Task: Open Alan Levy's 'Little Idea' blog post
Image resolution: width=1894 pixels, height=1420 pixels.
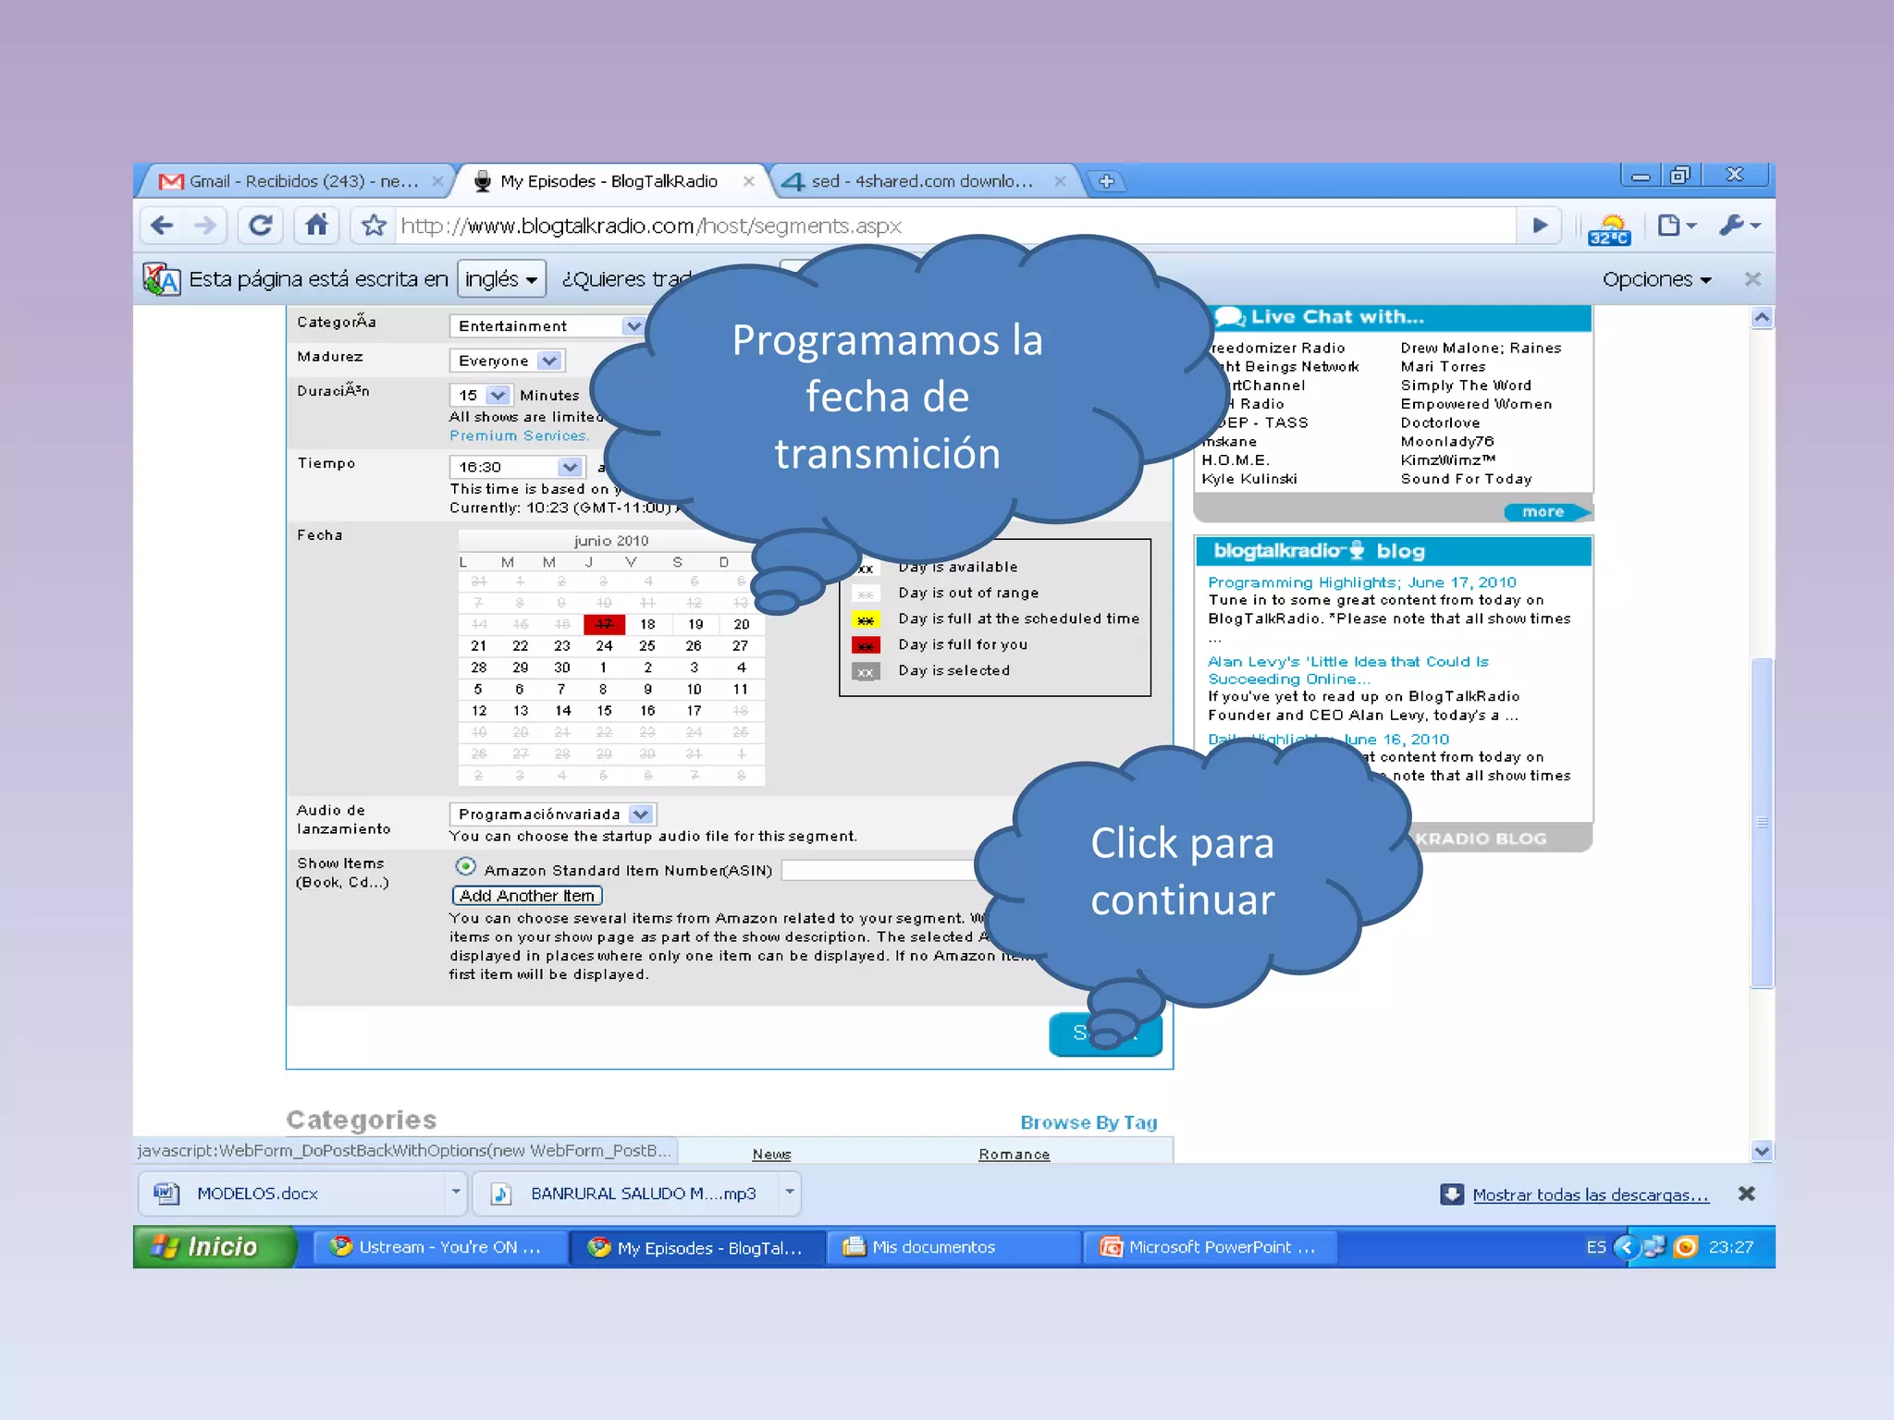Action: point(1347,670)
